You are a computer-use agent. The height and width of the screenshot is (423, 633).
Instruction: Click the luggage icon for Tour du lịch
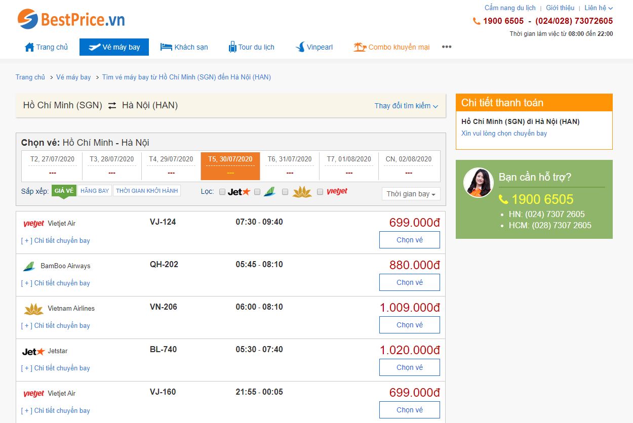232,47
